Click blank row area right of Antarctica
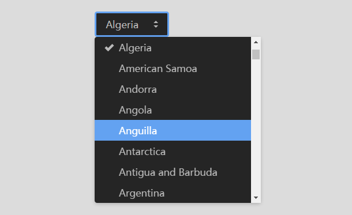This screenshot has height=215, width=352. click(208, 152)
